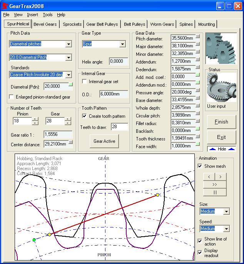The width and height of the screenshot is (244, 264).
Task: Click the small square beside Base diameter
Action: [x=198, y=98]
